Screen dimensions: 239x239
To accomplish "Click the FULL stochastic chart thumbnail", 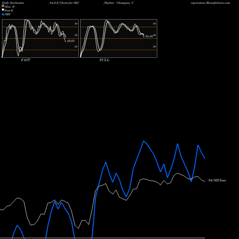I will (119, 38).
